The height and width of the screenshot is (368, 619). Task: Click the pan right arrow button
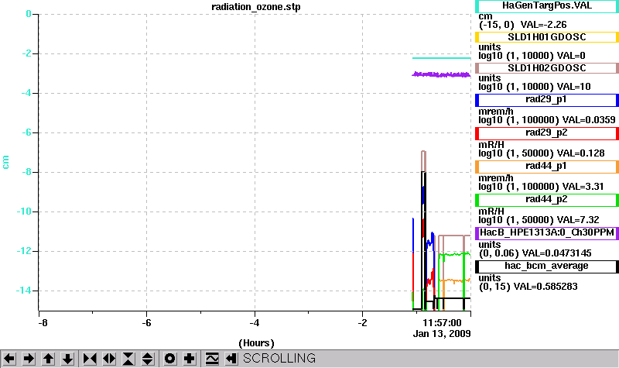[x=29, y=359]
